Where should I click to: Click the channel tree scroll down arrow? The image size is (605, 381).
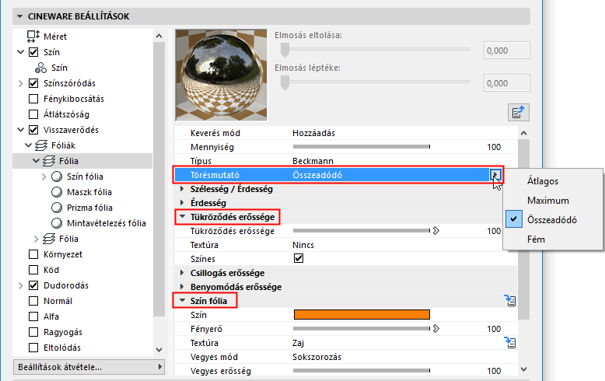pos(159,349)
